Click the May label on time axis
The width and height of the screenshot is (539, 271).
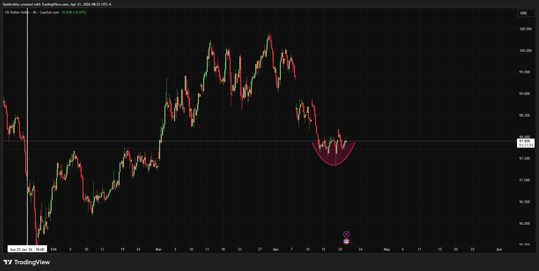click(x=387, y=249)
